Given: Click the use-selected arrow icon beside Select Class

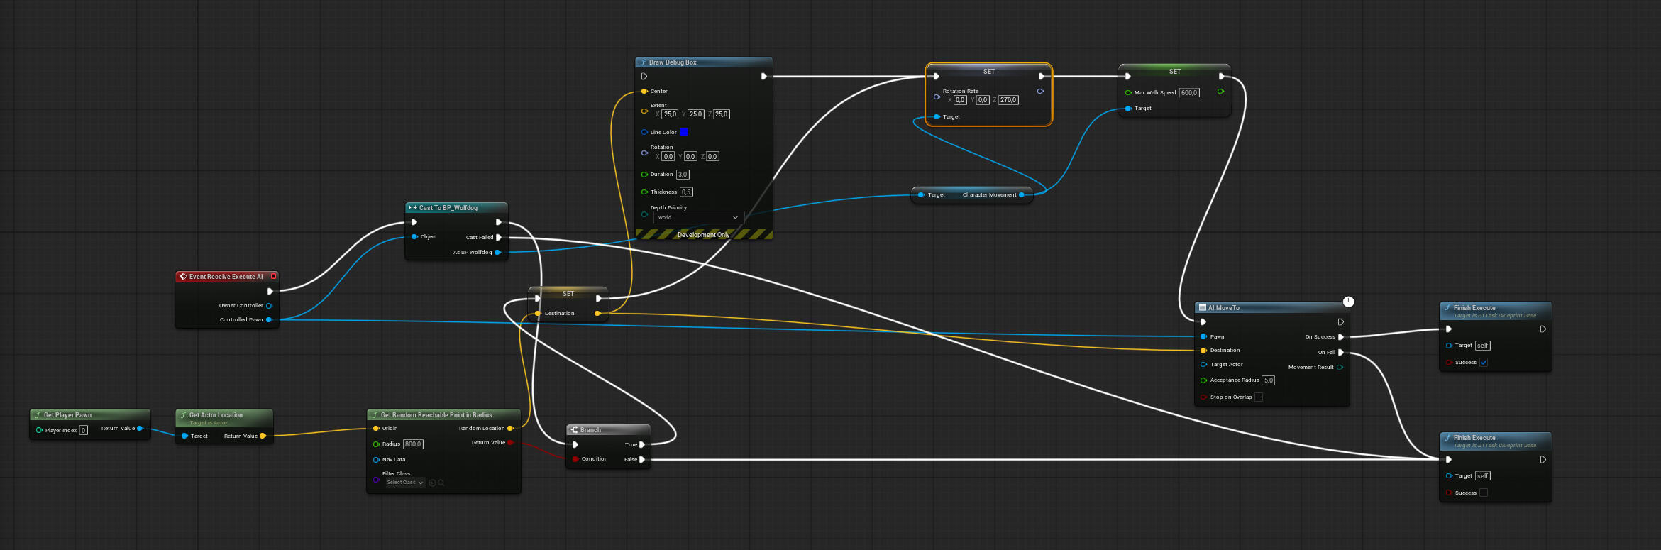Looking at the screenshot, I should coord(432,483).
